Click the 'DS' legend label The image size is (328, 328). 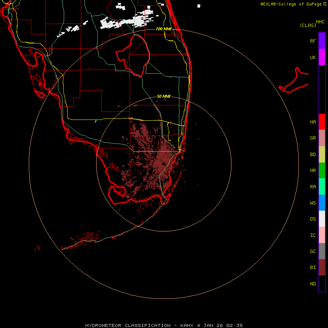click(x=313, y=219)
